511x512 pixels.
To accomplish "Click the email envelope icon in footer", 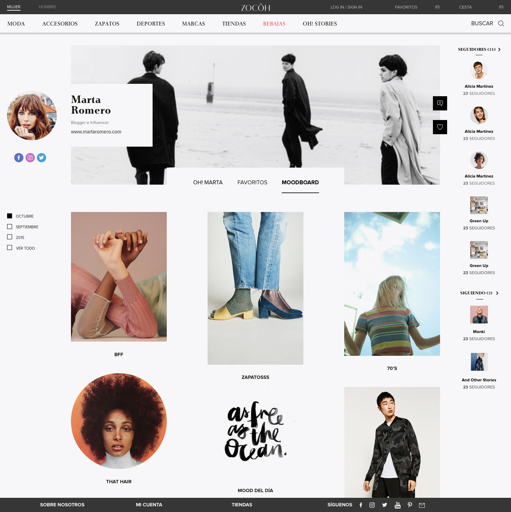I will (422, 505).
